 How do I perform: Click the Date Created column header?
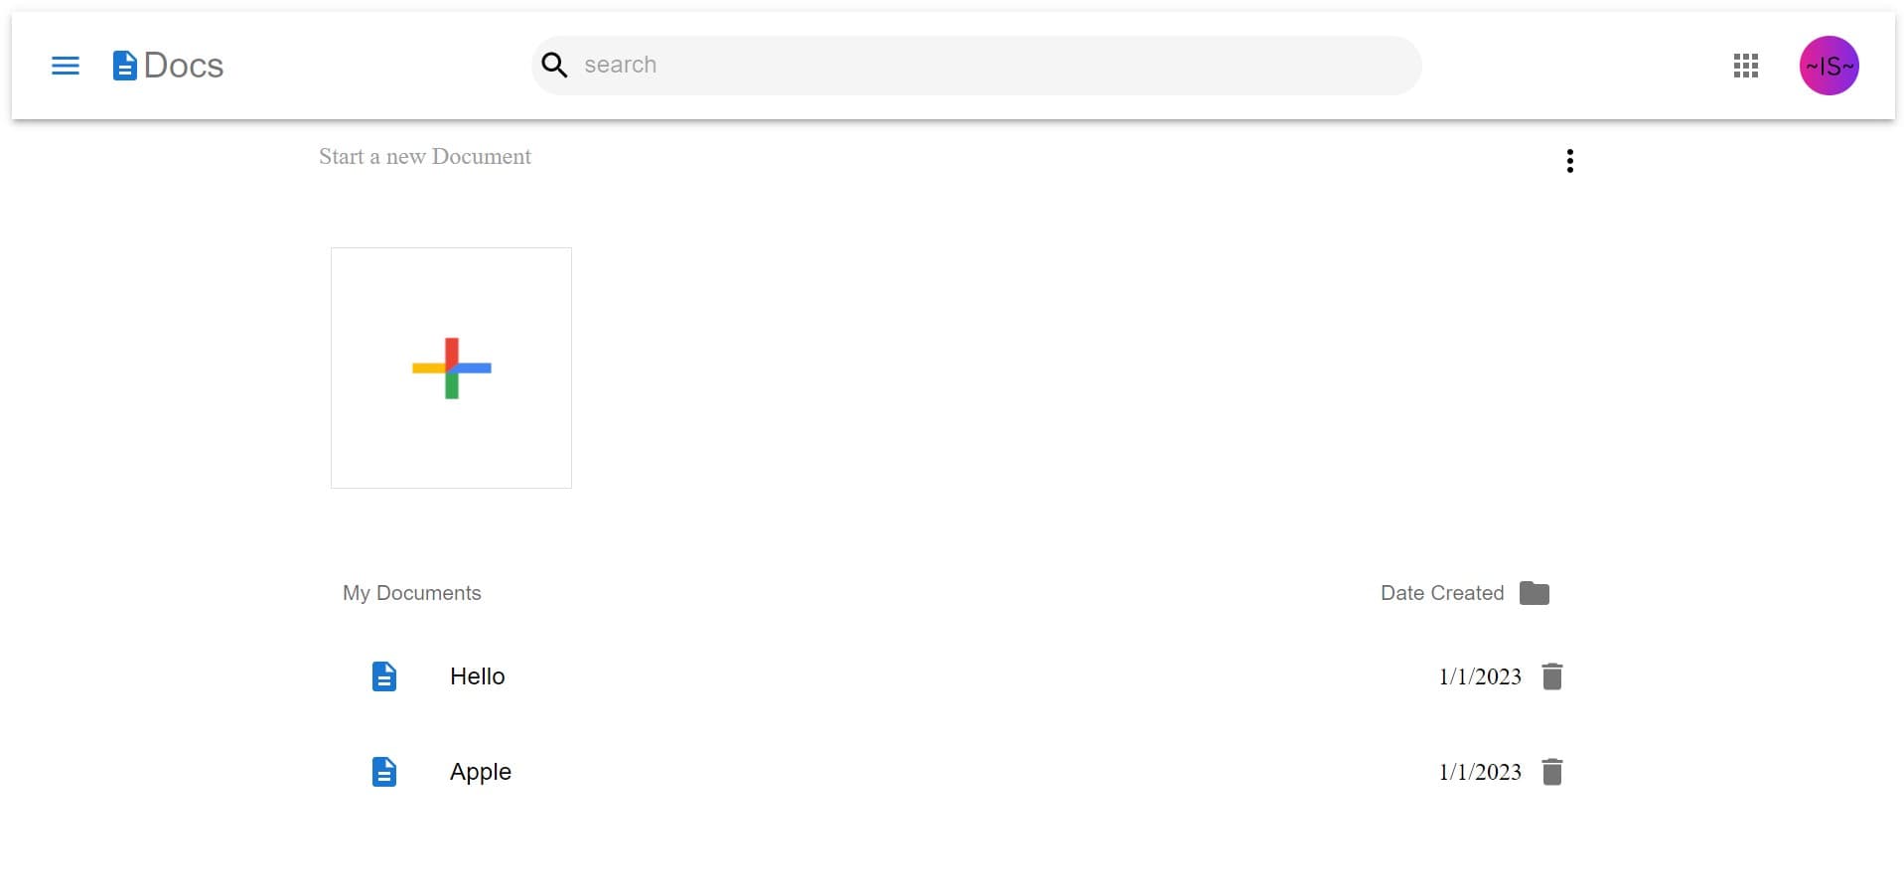(1442, 593)
